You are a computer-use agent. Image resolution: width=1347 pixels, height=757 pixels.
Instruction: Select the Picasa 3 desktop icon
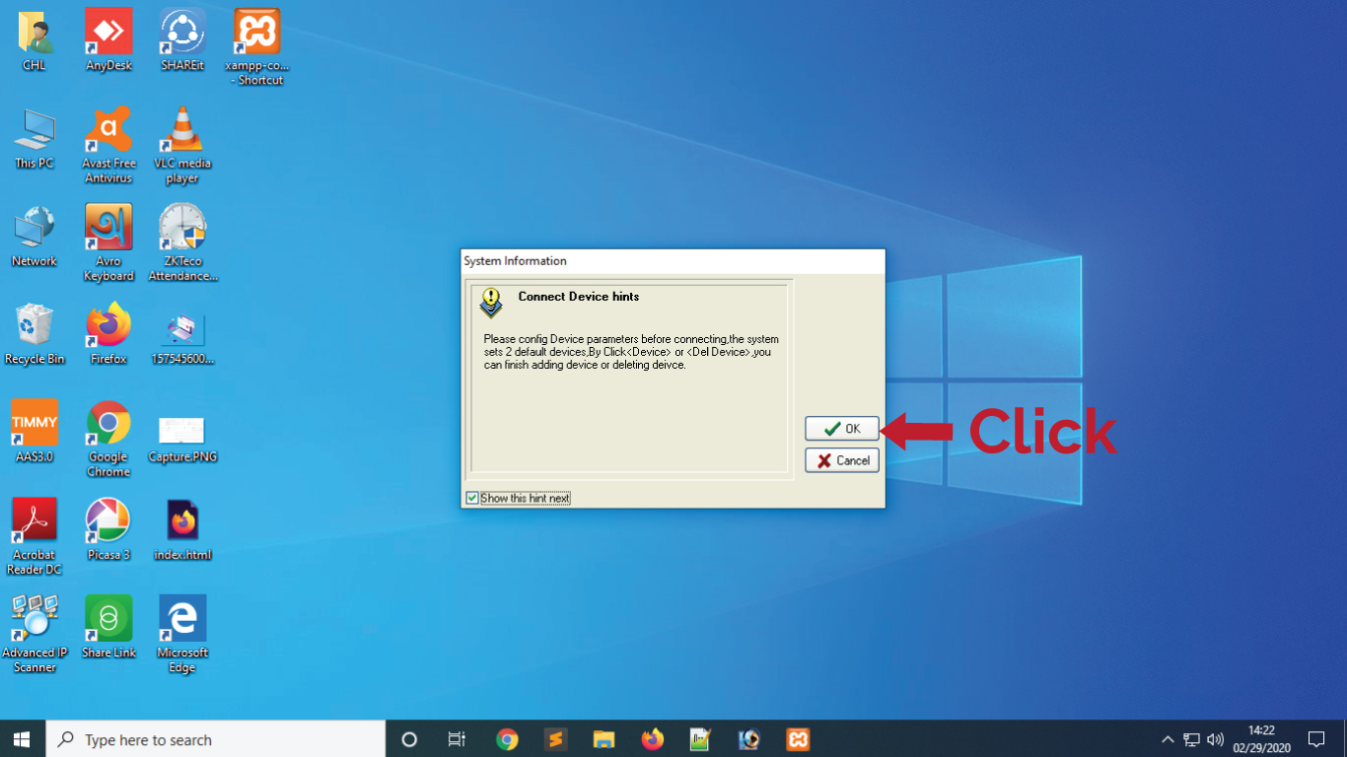pyautogui.click(x=108, y=529)
